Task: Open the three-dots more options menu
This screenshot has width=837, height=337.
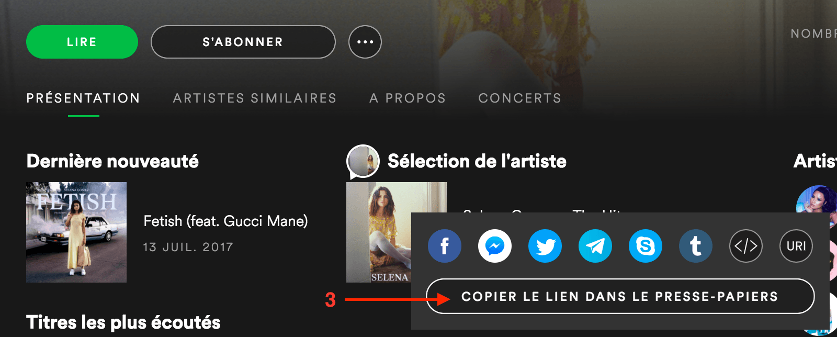Action: click(x=365, y=42)
